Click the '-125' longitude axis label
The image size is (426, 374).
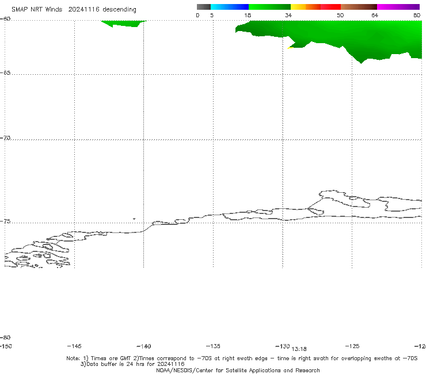[x=352, y=346]
